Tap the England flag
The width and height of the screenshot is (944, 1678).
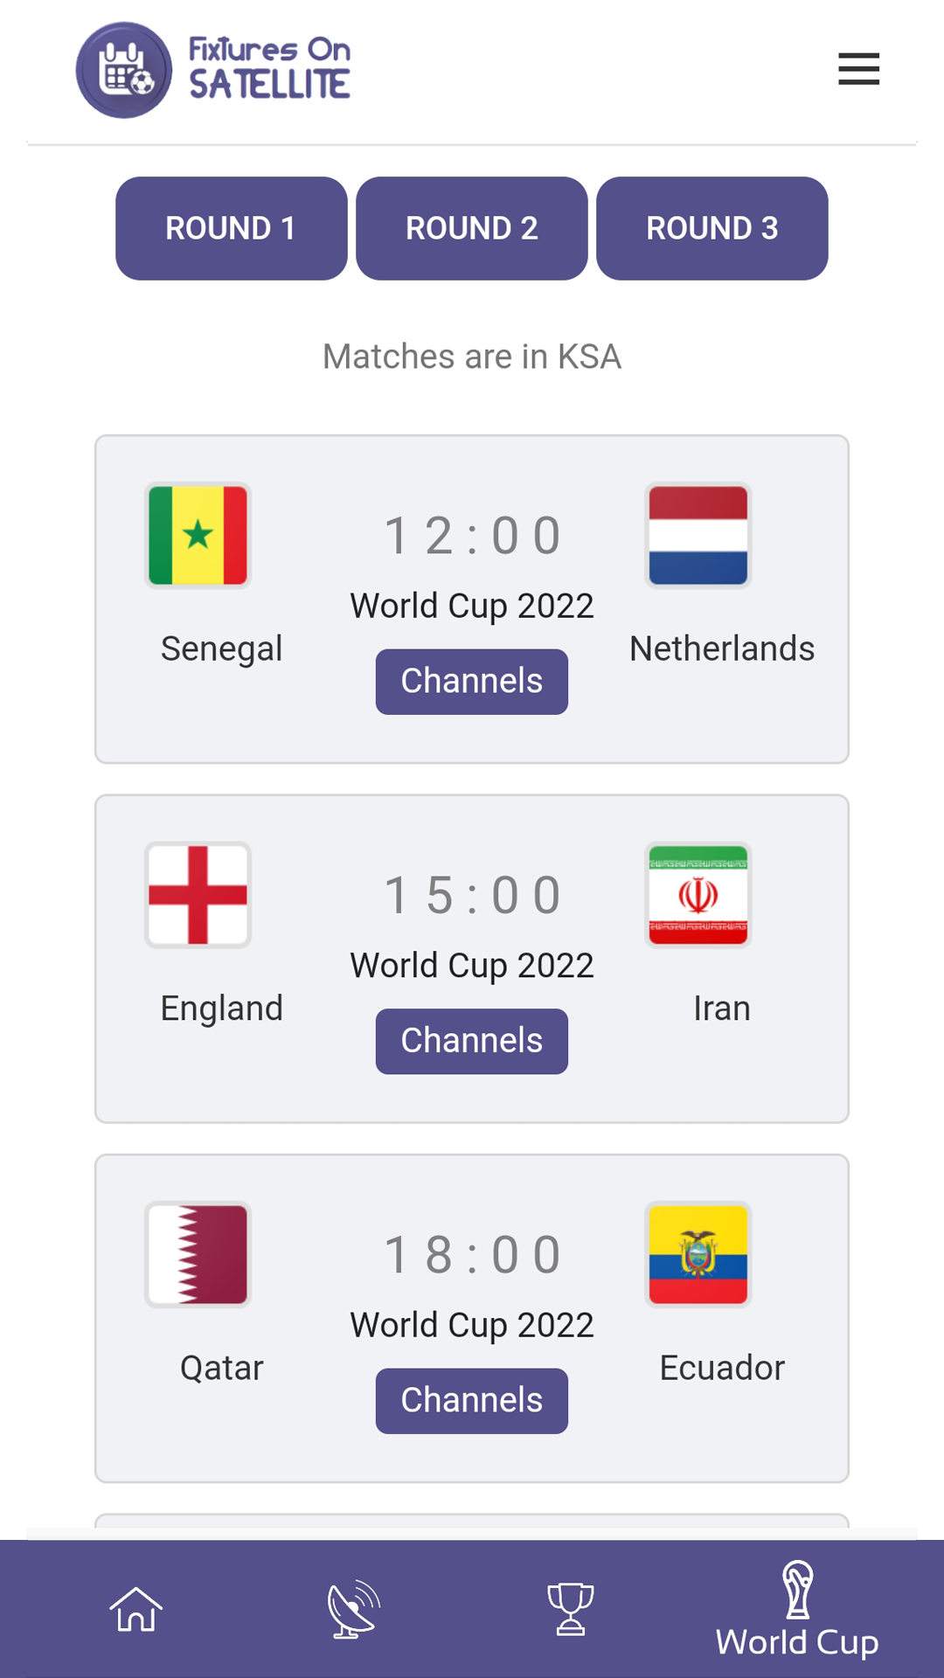[198, 895]
